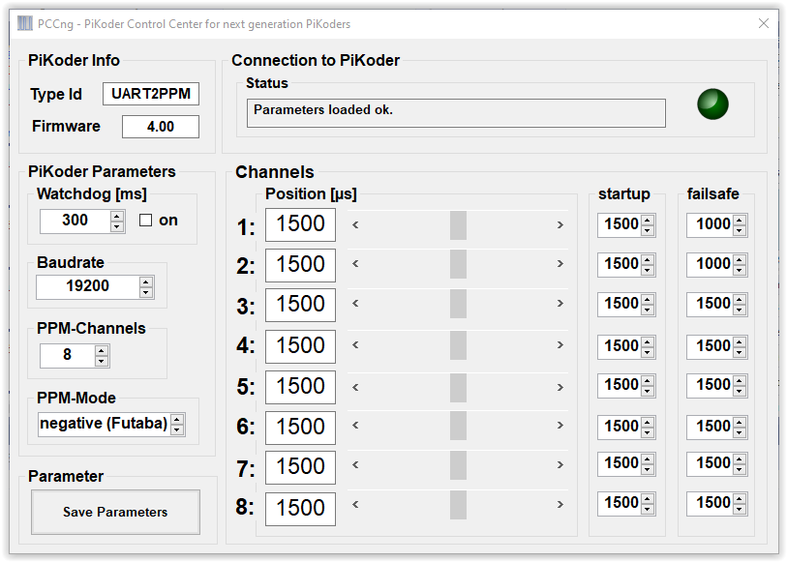Increase the PPM-Channels count
This screenshot has width=787, height=562.
point(102,350)
